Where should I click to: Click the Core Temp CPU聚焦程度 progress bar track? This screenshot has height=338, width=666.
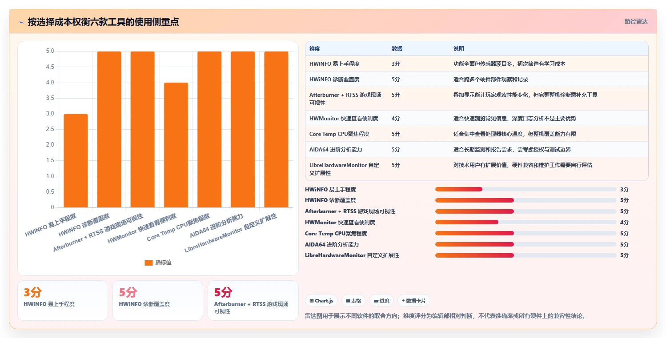point(526,233)
